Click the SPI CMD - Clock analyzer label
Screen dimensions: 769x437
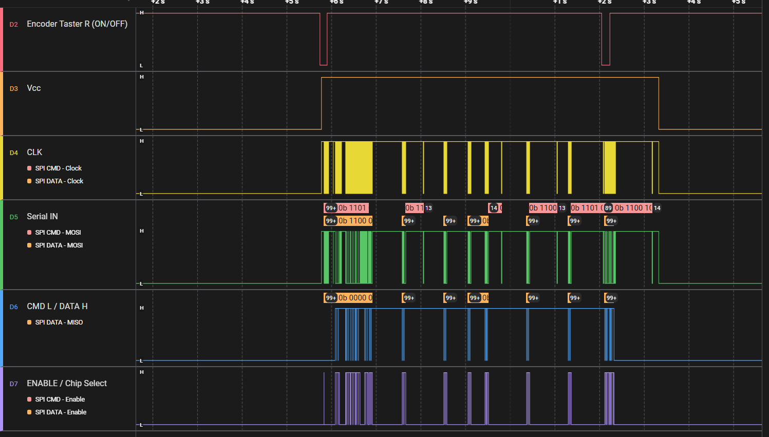(x=58, y=168)
